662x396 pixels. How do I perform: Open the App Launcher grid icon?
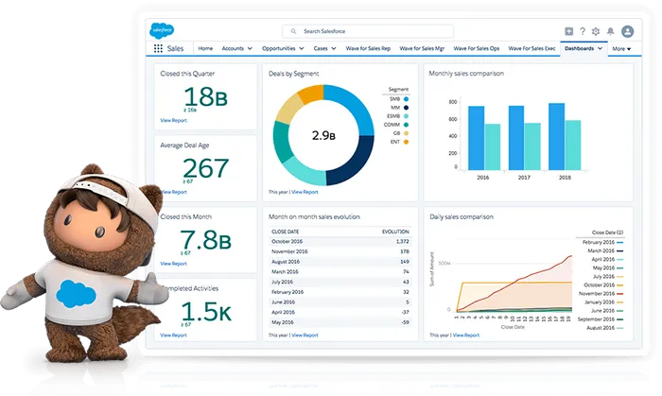[158, 48]
